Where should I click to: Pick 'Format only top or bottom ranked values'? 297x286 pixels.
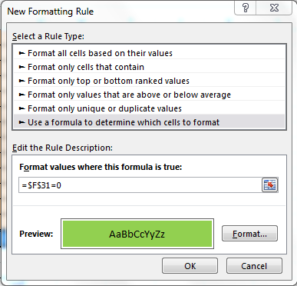[x=149, y=81]
